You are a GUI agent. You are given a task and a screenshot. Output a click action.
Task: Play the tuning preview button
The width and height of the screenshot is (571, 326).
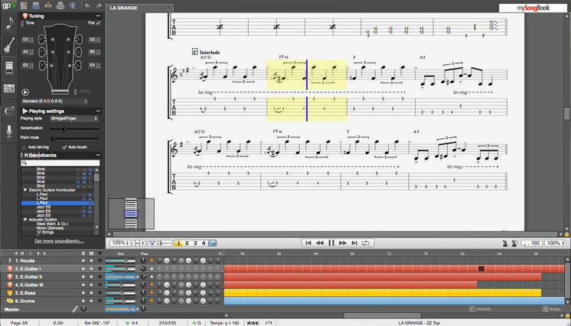25,92
